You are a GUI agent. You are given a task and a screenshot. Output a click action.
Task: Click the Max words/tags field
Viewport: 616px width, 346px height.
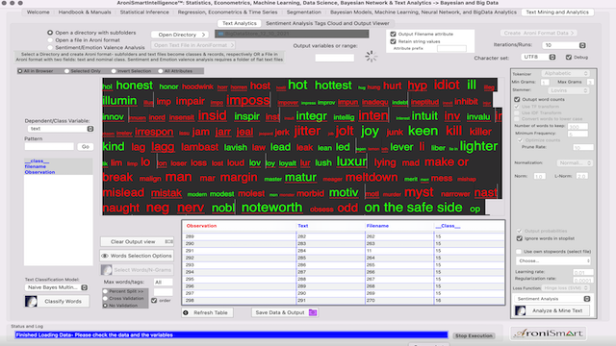(163, 282)
